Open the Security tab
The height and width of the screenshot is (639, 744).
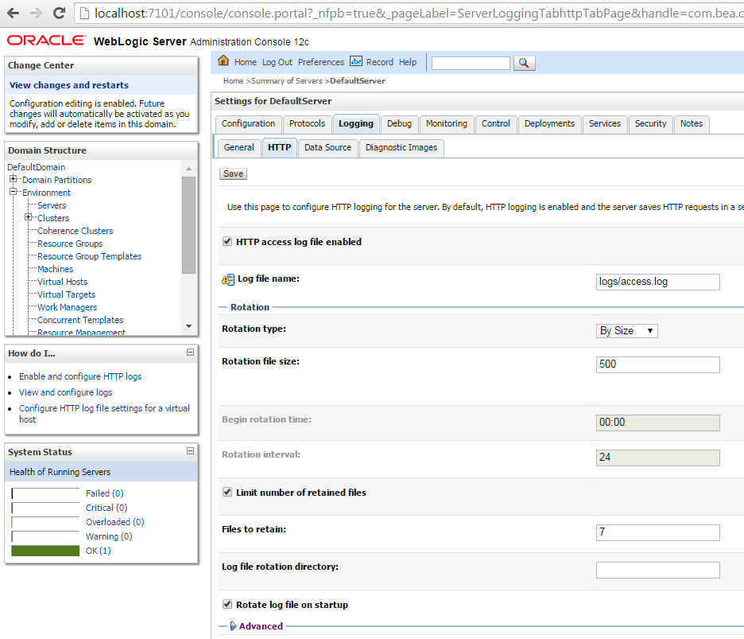pyautogui.click(x=650, y=123)
